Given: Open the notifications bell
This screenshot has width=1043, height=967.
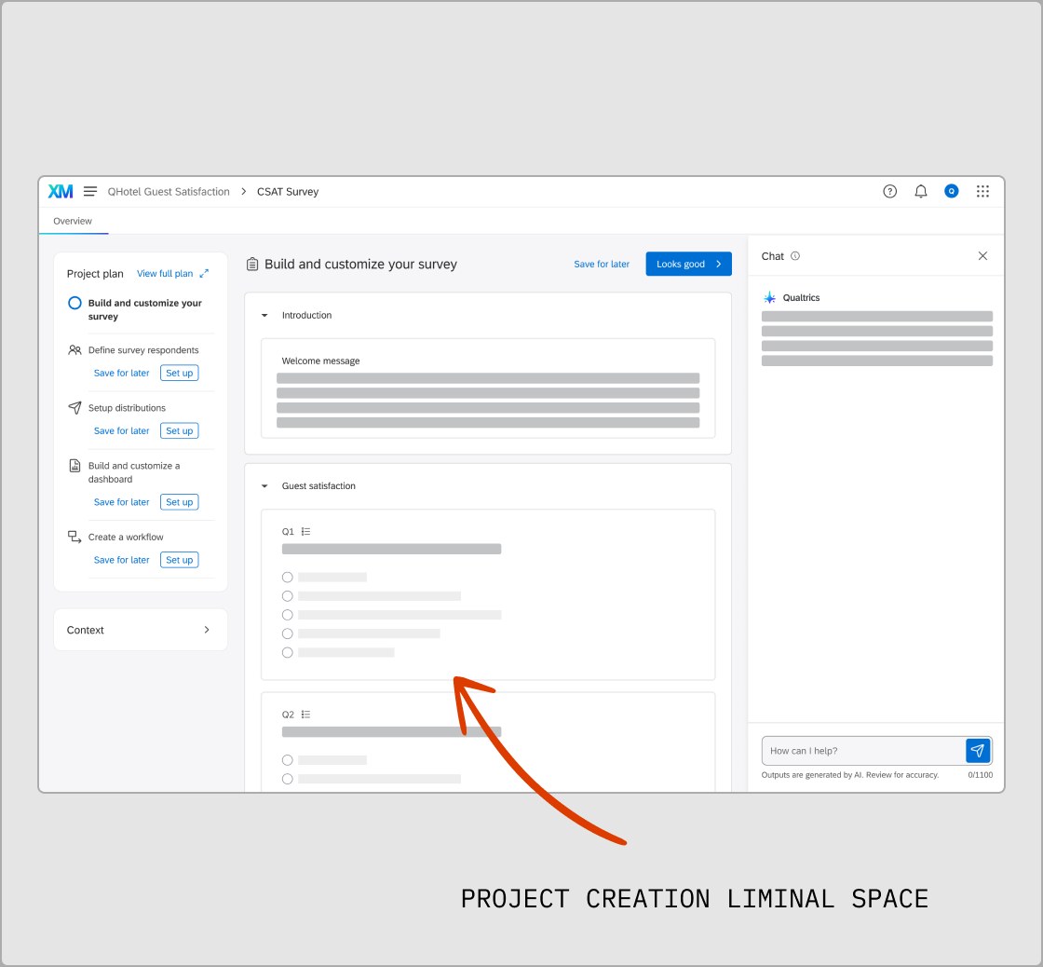Looking at the screenshot, I should coord(921,192).
